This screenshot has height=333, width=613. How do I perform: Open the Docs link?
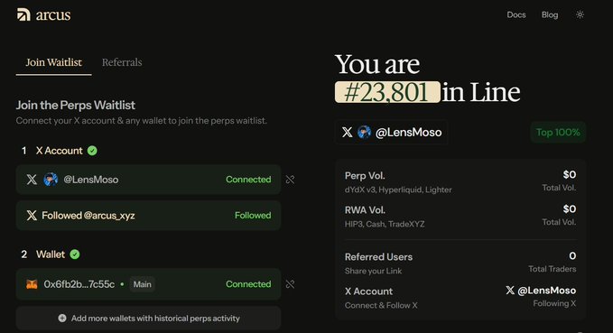[516, 14]
